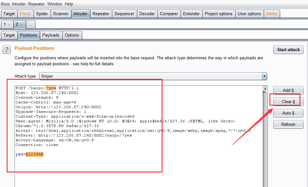The image size is (308, 187).
Task: Switch to the Proxy tab
Action: (x=25, y=14)
